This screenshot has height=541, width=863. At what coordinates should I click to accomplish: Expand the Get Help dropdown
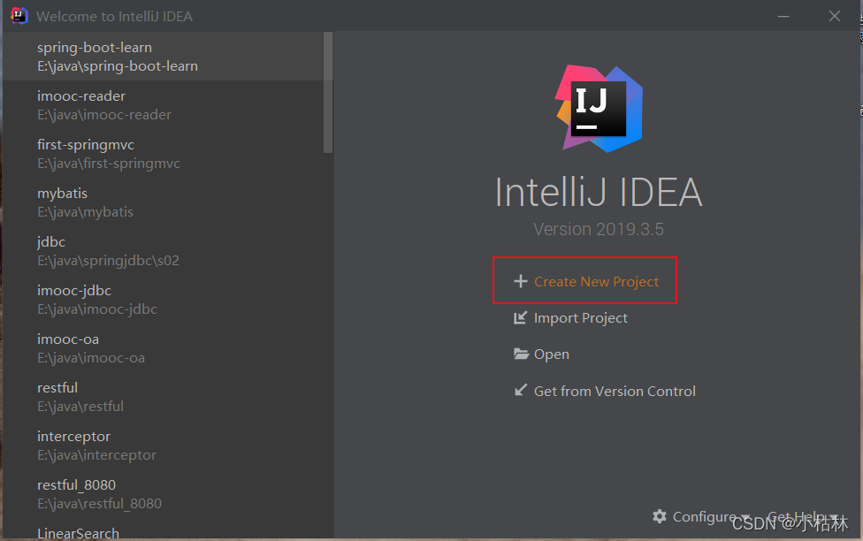click(x=803, y=517)
